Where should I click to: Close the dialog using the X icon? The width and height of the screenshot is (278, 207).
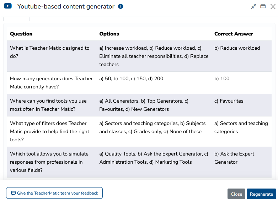click(x=273, y=6)
